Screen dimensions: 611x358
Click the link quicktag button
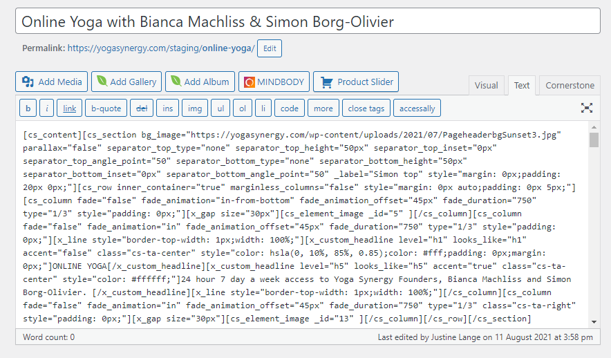coord(70,109)
